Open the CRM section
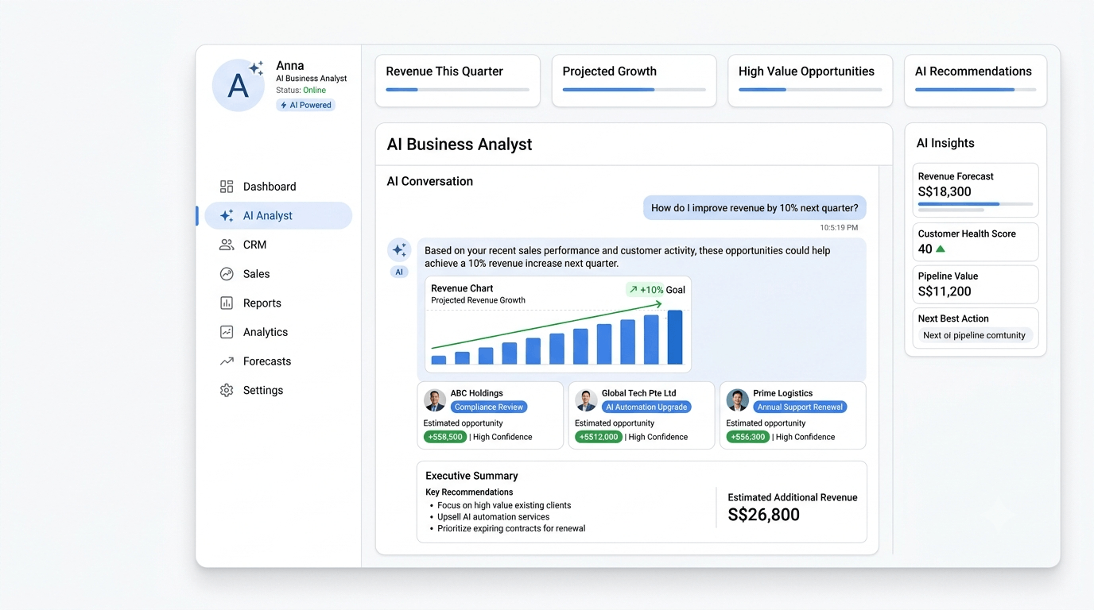Screen dimensions: 1094x610 (x=278, y=245)
